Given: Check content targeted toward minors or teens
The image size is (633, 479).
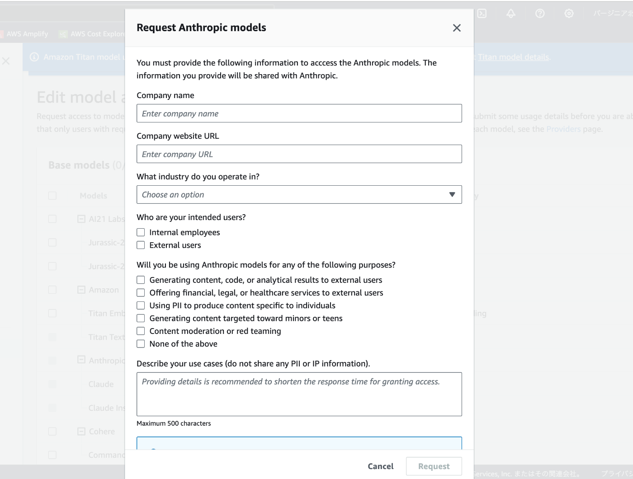Looking at the screenshot, I should [141, 318].
